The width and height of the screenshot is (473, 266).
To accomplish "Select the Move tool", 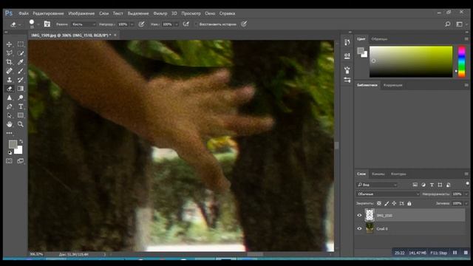I will point(10,44).
